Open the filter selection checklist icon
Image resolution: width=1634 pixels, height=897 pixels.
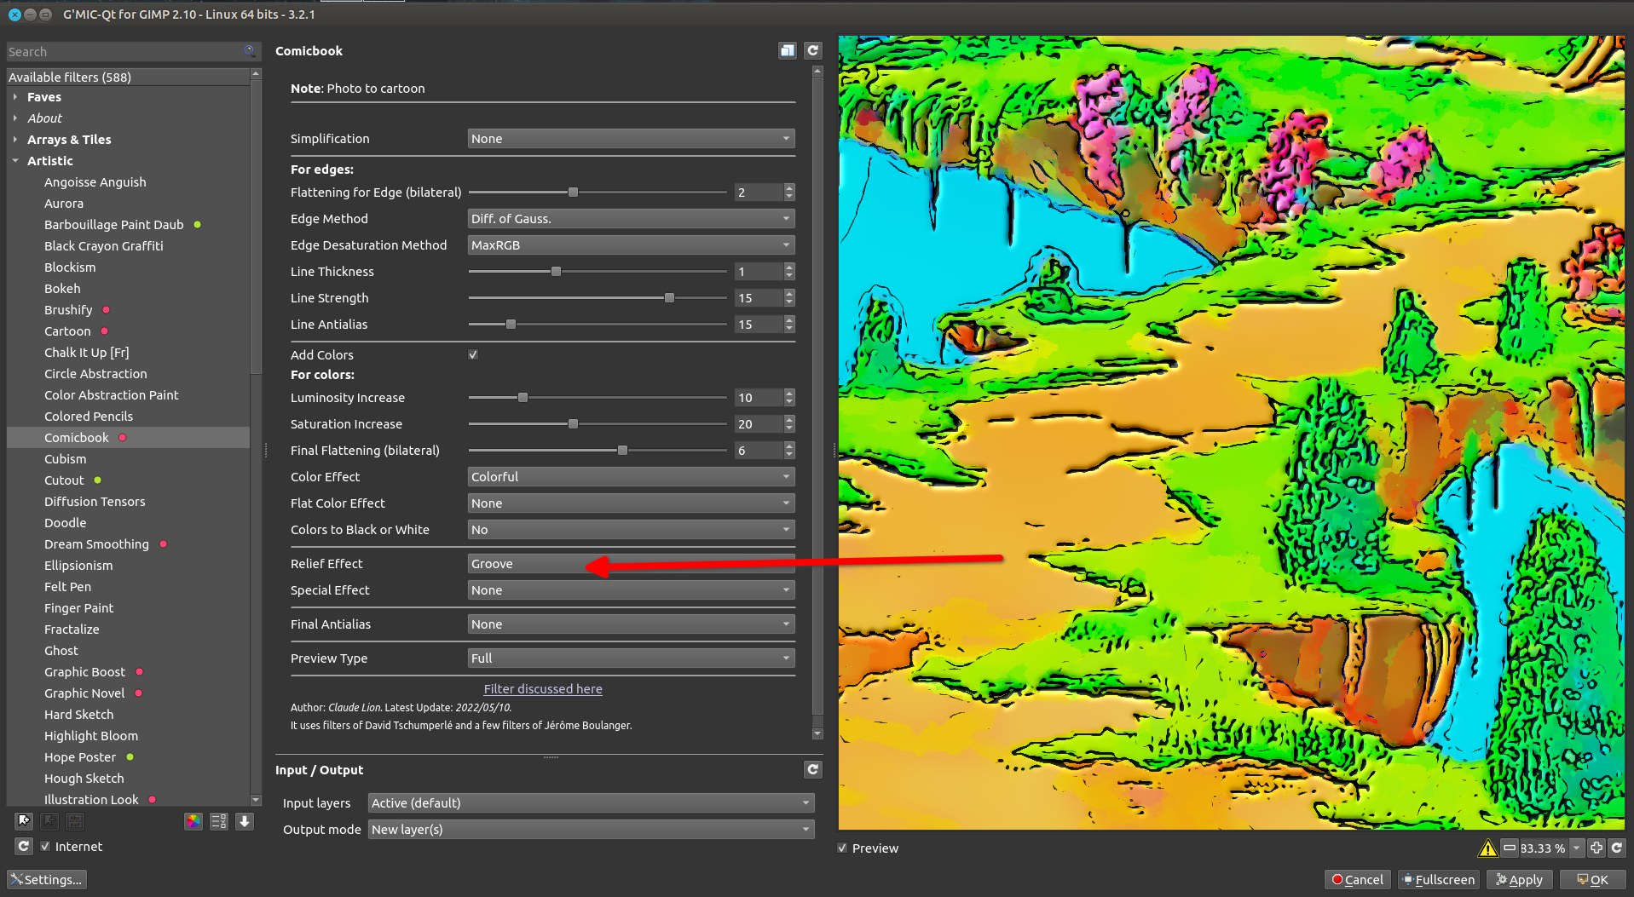coord(219,821)
